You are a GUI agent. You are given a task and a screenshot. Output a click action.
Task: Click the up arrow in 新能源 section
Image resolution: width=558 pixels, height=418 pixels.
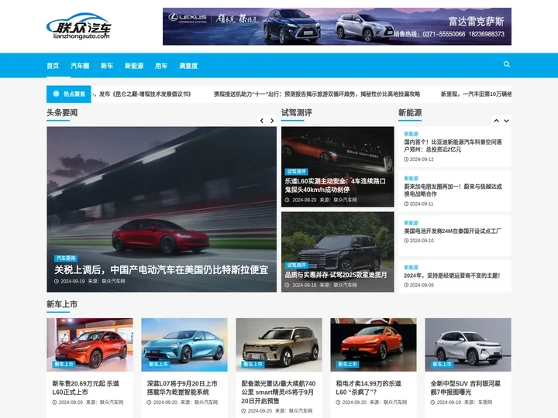coord(496,121)
